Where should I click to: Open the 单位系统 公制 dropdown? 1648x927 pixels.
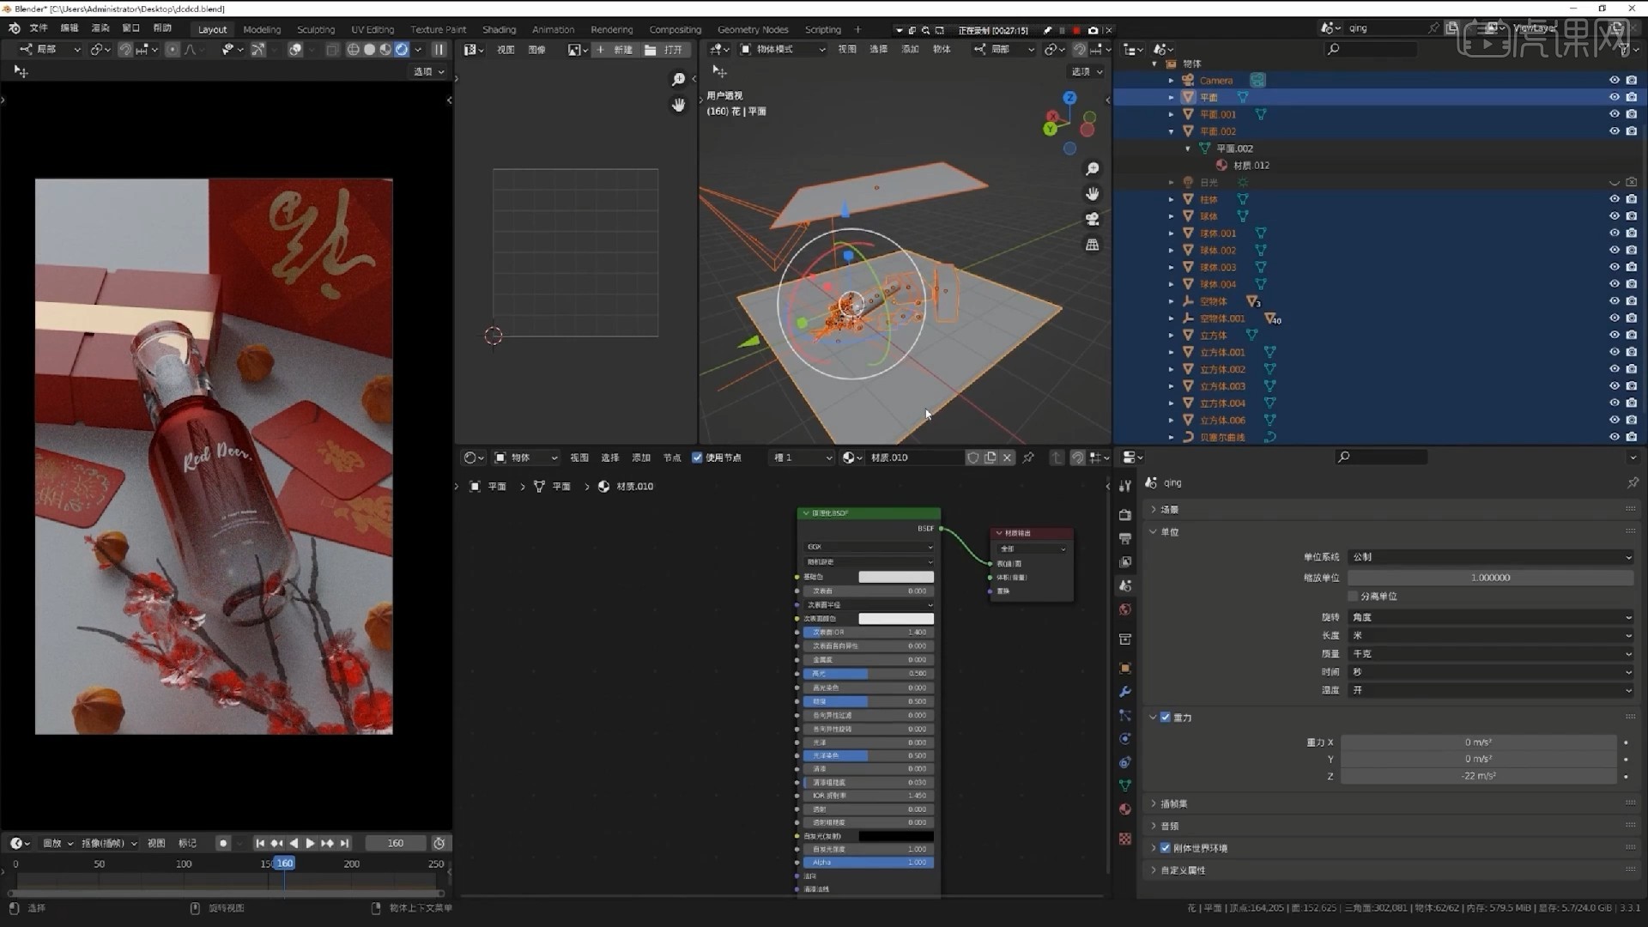click(x=1491, y=557)
